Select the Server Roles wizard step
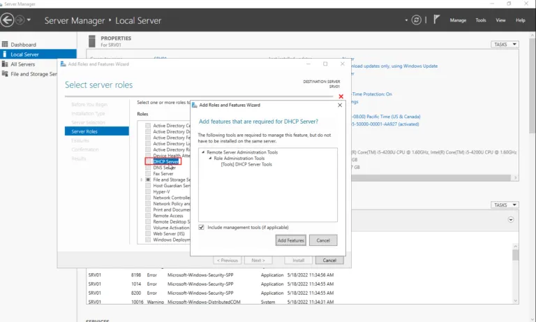Image resolution: width=536 pixels, height=322 pixels. click(x=97, y=131)
